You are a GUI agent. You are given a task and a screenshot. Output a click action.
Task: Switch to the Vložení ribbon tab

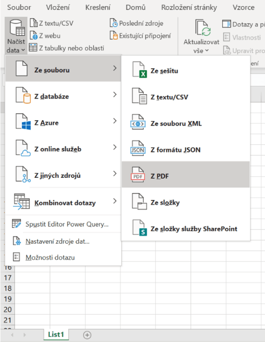click(58, 7)
